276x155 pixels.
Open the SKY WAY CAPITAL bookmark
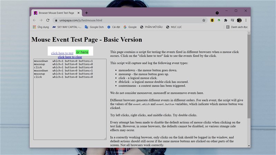pyautogui.click(x=67, y=27)
